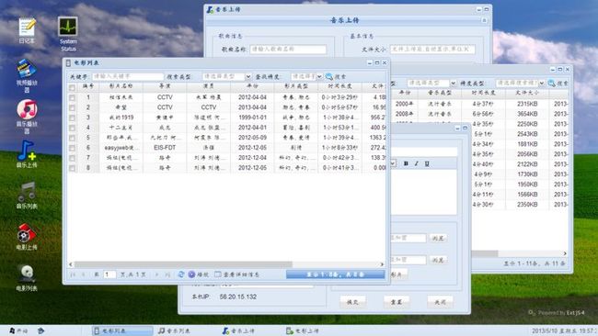
Task: Click the right scroll arrow in movie list
Action: point(382,264)
